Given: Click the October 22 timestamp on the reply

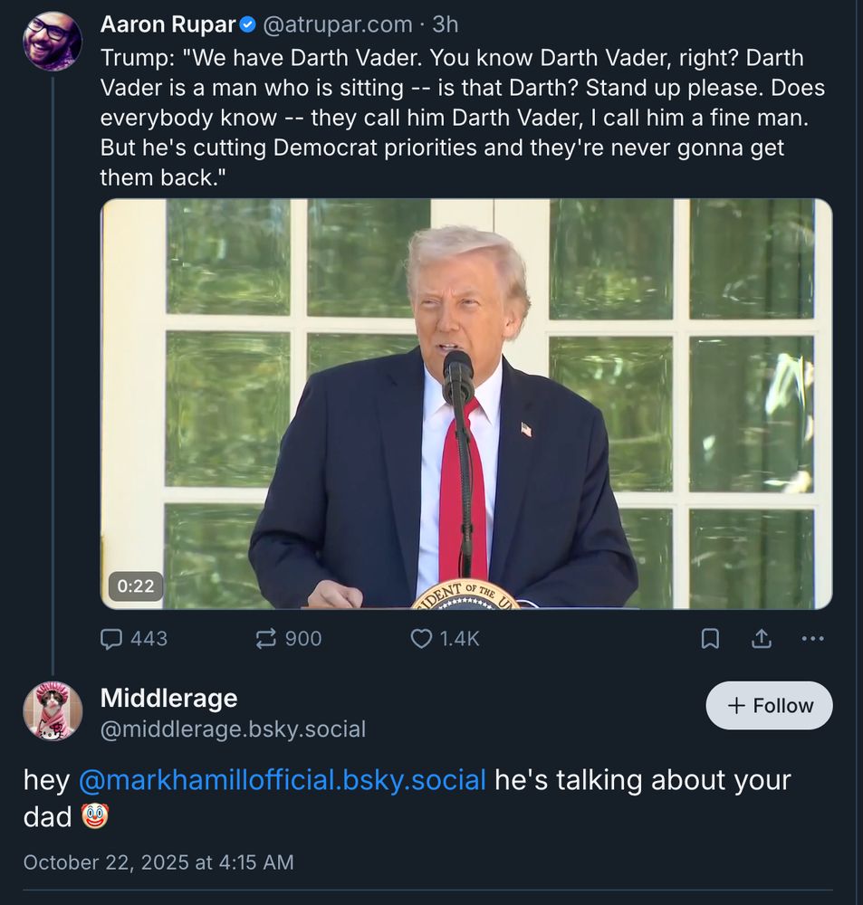Looking at the screenshot, I should click(x=158, y=862).
